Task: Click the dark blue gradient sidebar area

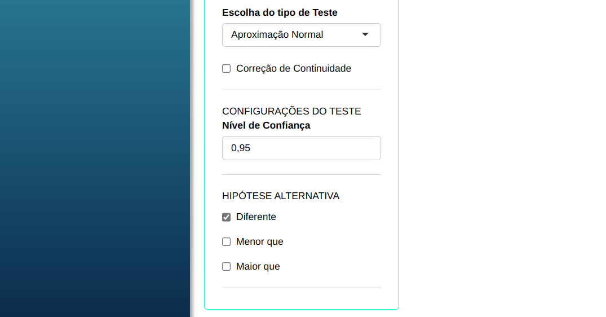Action: coord(95,158)
